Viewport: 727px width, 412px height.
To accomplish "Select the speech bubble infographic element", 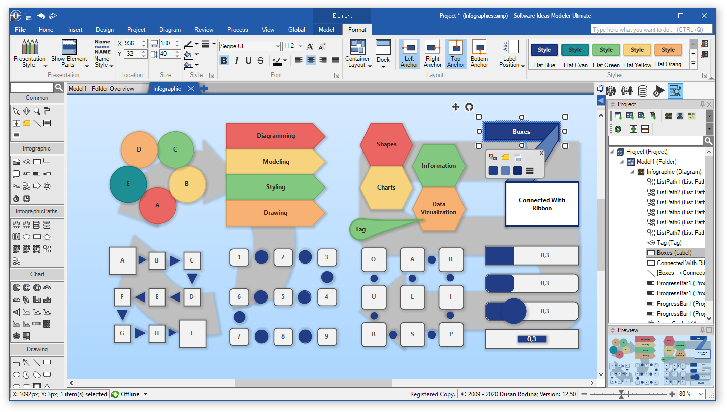I will point(16,173).
